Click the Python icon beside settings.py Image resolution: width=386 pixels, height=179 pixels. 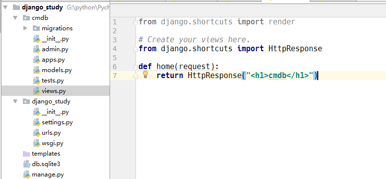coord(37,122)
